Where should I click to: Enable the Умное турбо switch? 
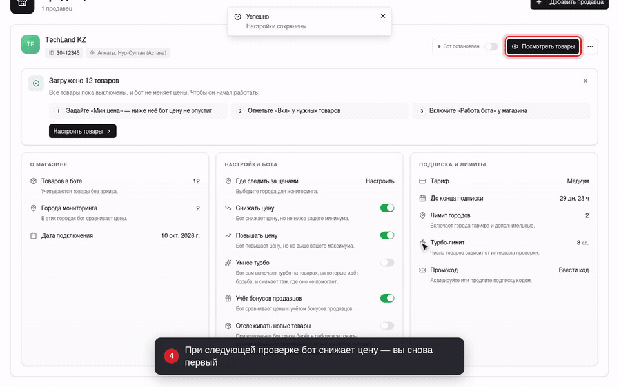388,263
